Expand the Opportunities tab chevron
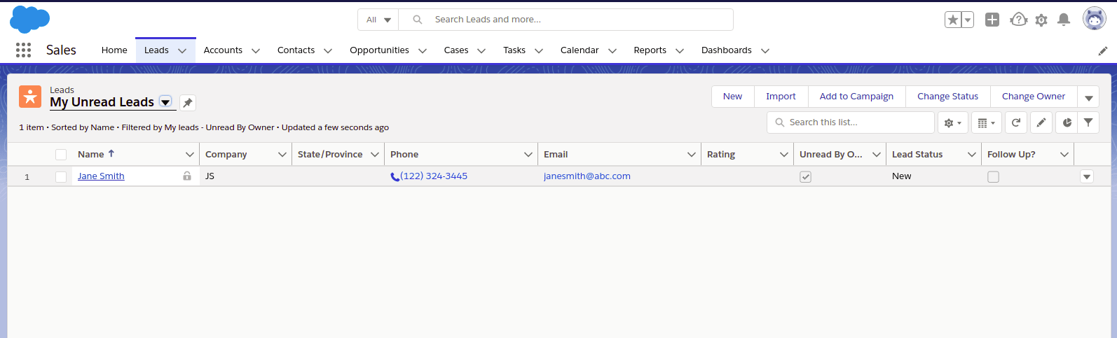Viewport: 1117px width, 338px height. (x=423, y=50)
